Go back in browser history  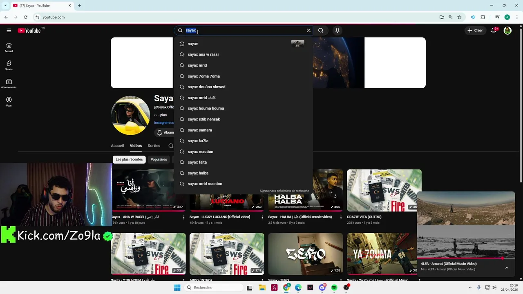pyautogui.click(x=6, y=17)
